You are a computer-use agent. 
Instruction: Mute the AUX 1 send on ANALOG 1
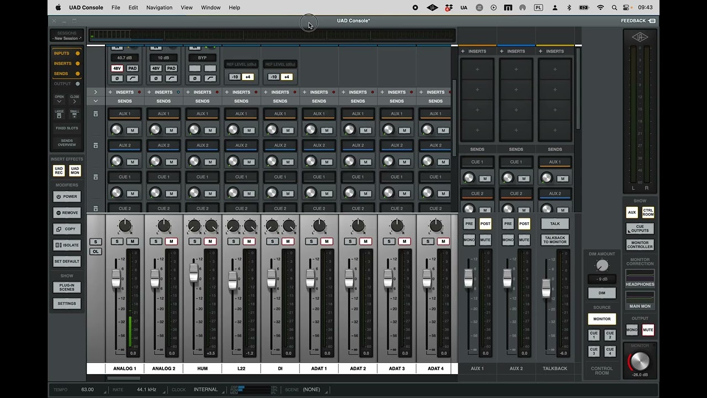coord(132,130)
